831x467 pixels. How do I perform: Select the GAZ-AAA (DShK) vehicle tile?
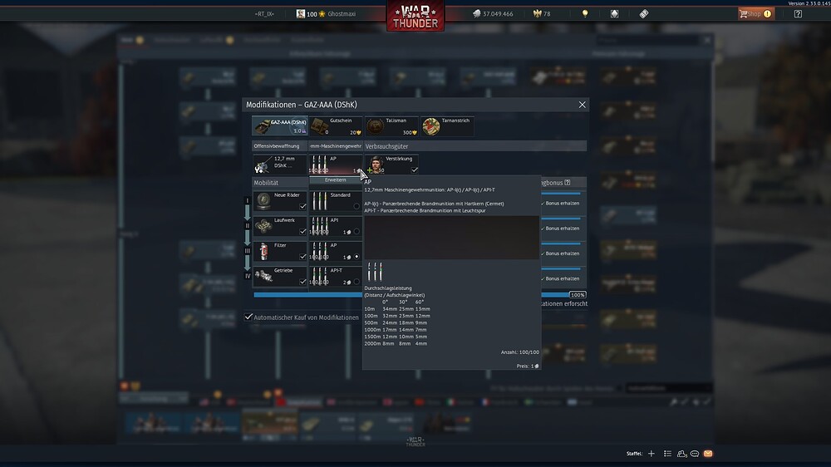click(280, 126)
